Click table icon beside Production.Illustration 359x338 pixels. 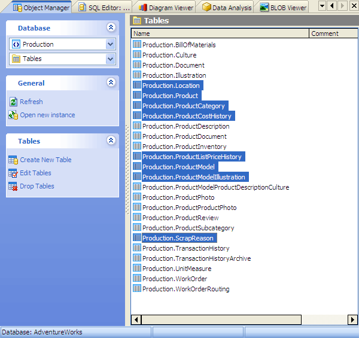coord(137,75)
